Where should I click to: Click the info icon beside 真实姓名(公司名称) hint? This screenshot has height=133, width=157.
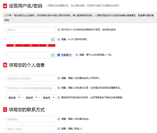[x=59, y=78]
